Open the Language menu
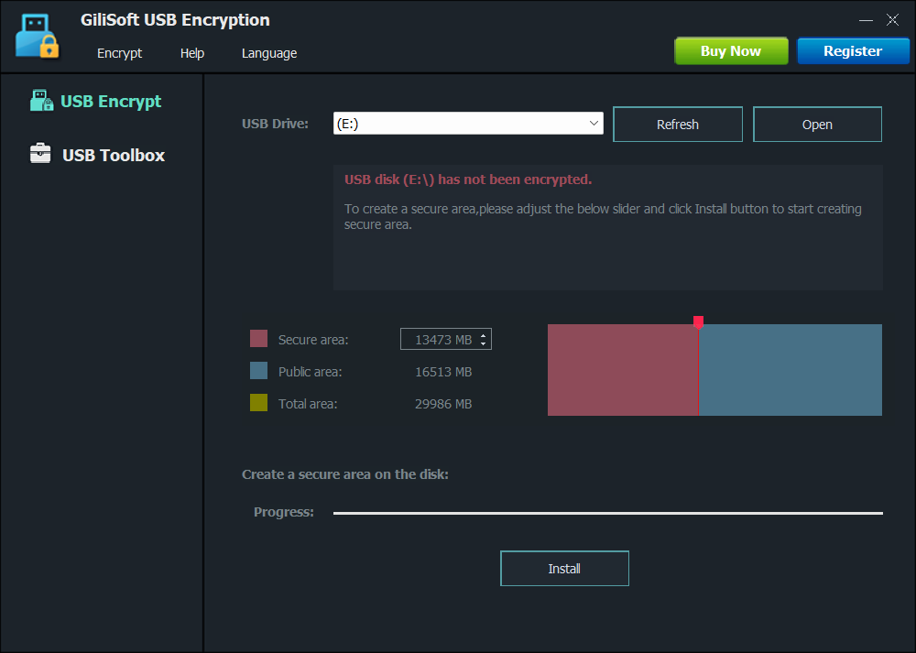 [268, 53]
